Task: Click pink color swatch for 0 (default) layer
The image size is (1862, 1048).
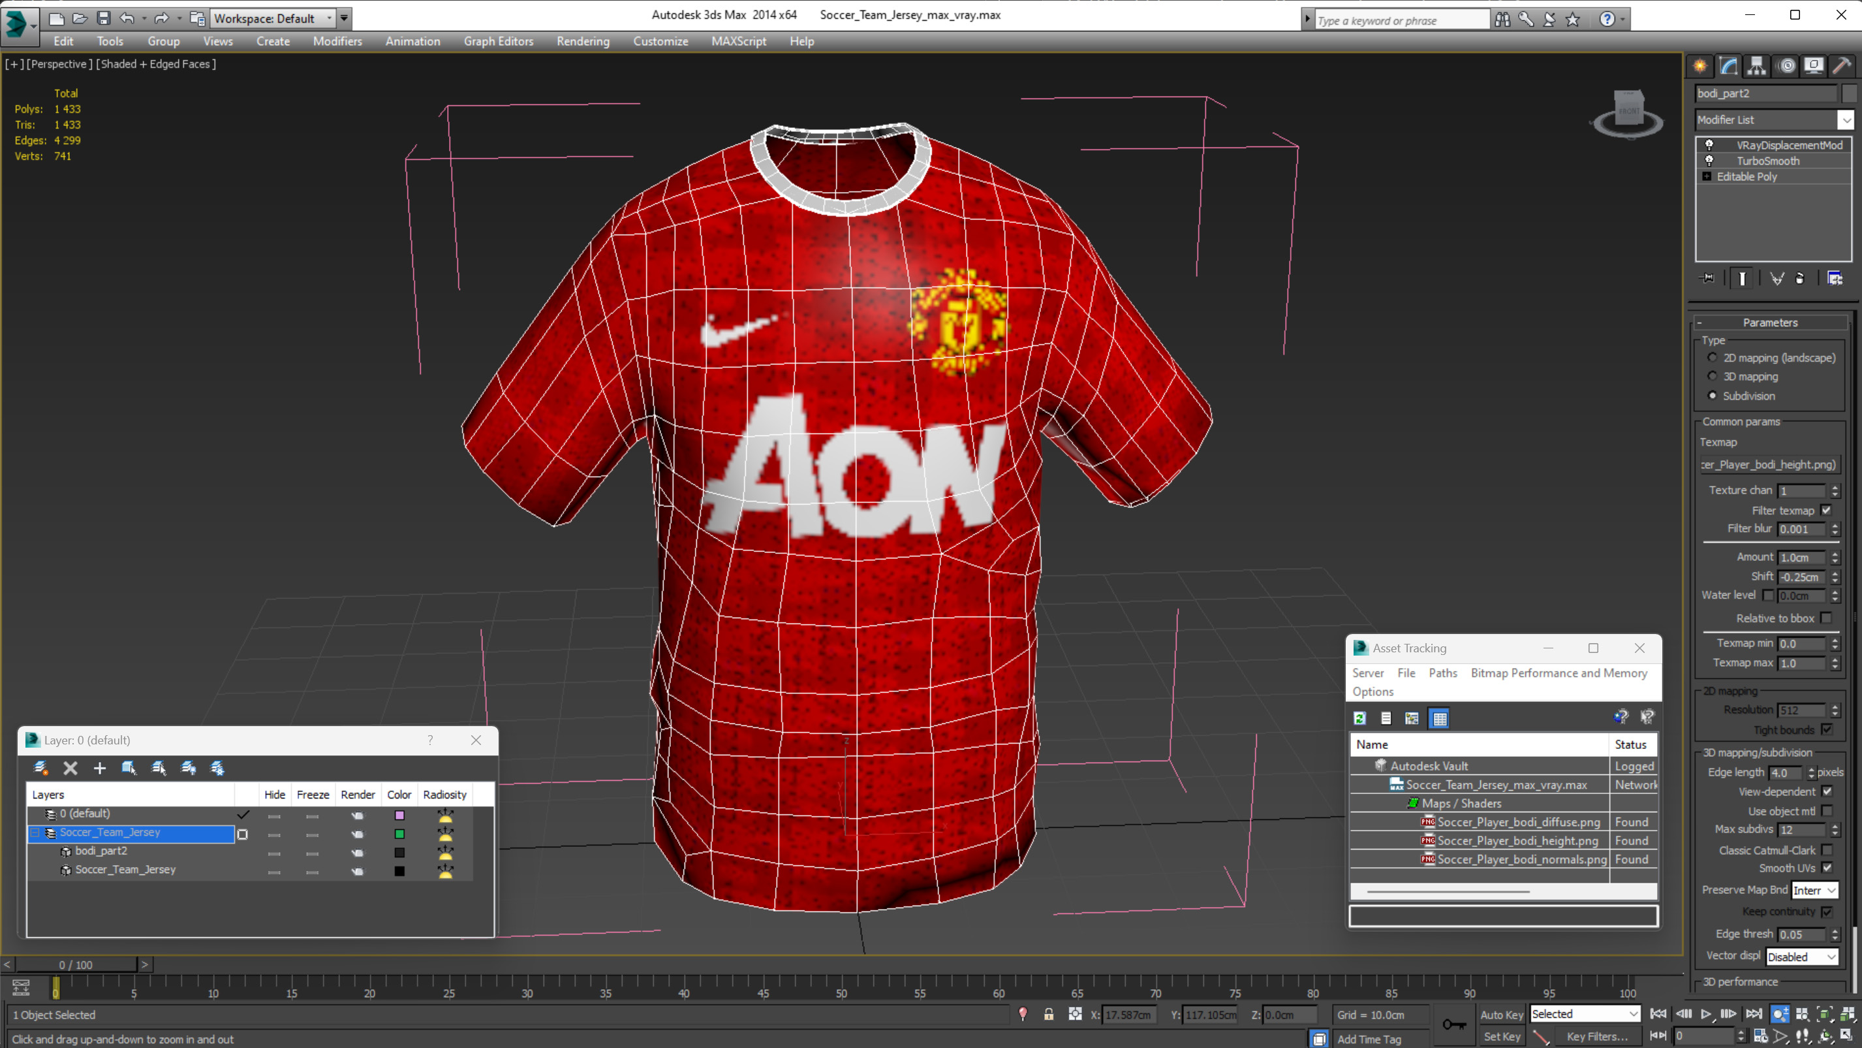Action: [x=399, y=815]
